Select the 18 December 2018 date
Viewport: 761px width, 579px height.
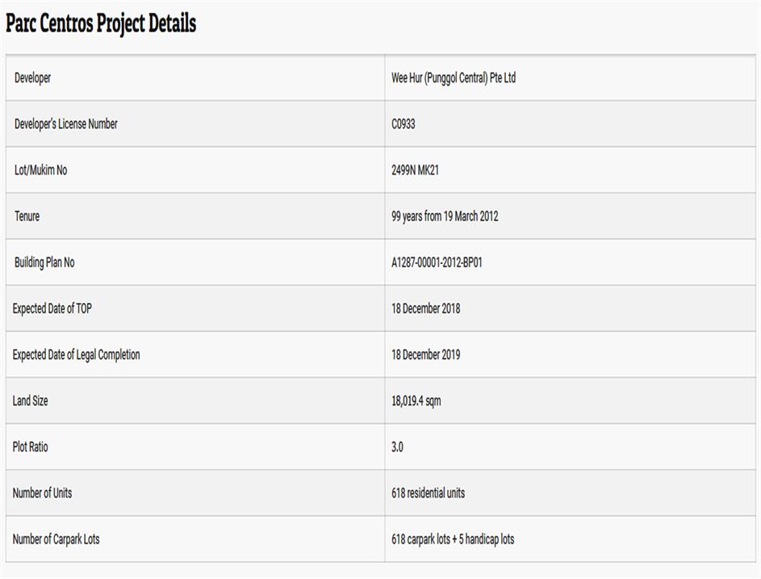click(x=425, y=308)
